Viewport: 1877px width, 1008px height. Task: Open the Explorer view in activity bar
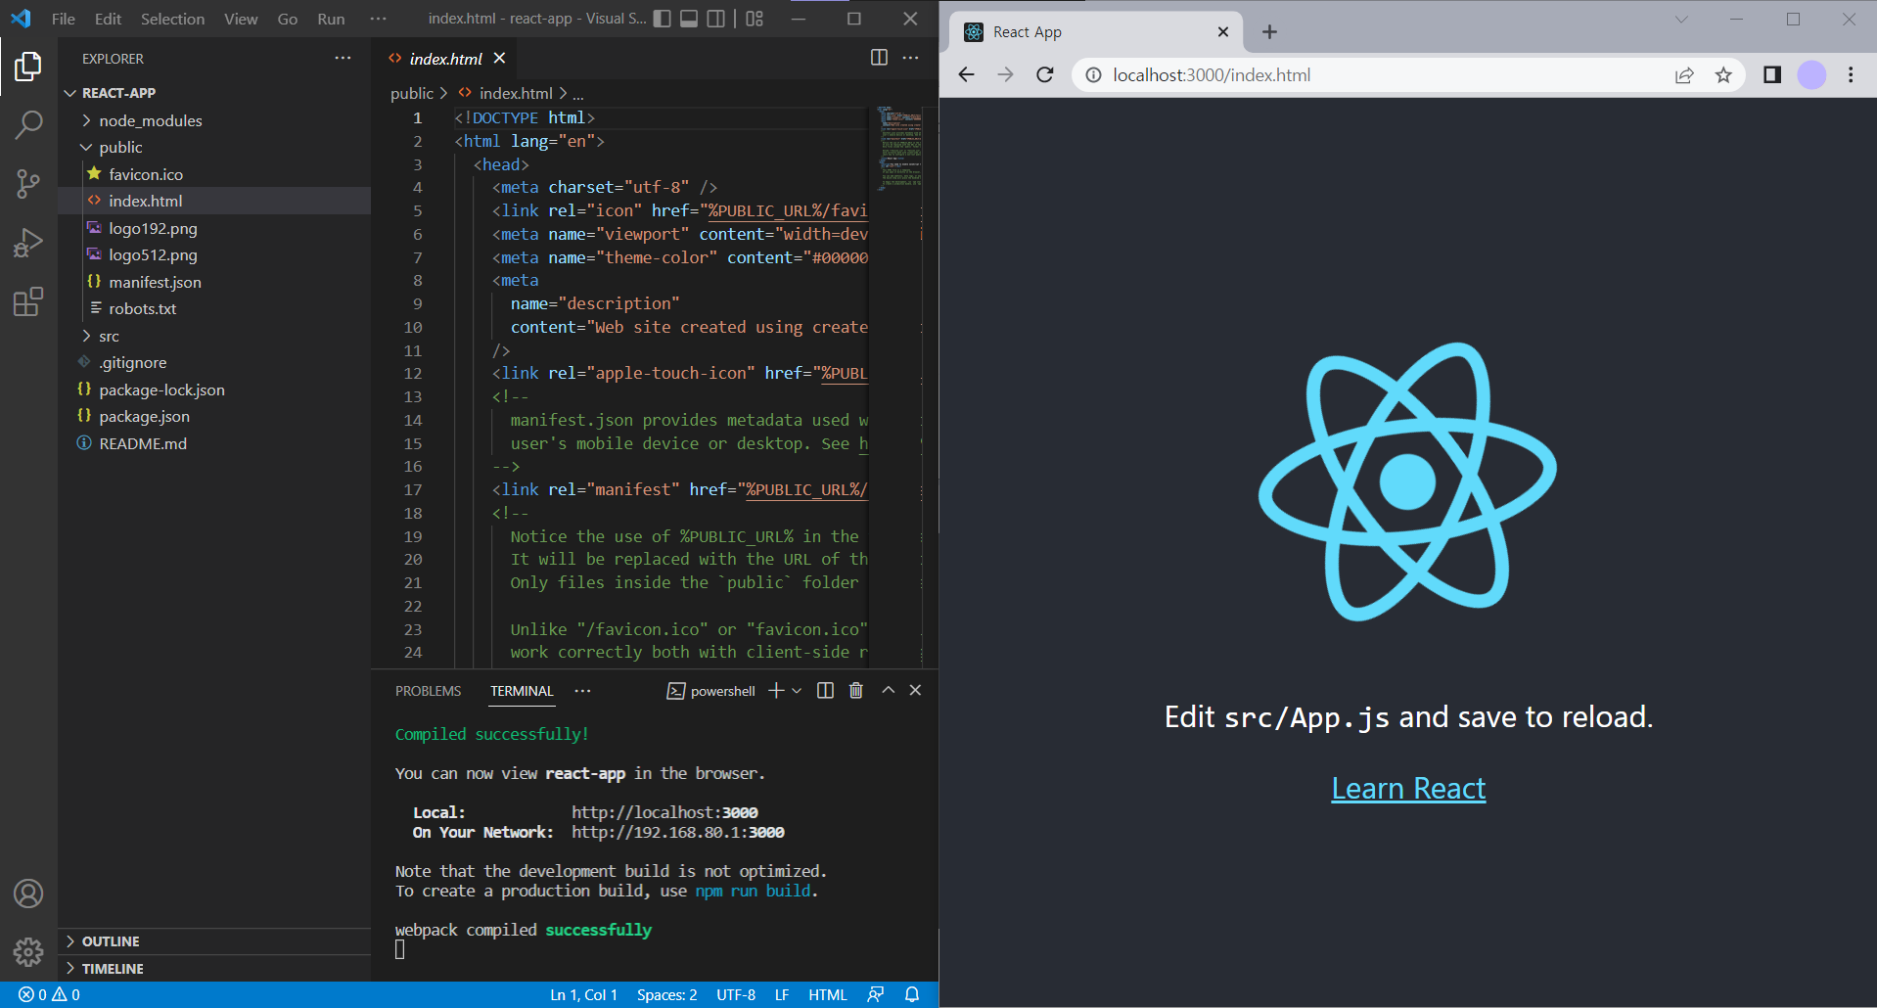tap(28, 67)
